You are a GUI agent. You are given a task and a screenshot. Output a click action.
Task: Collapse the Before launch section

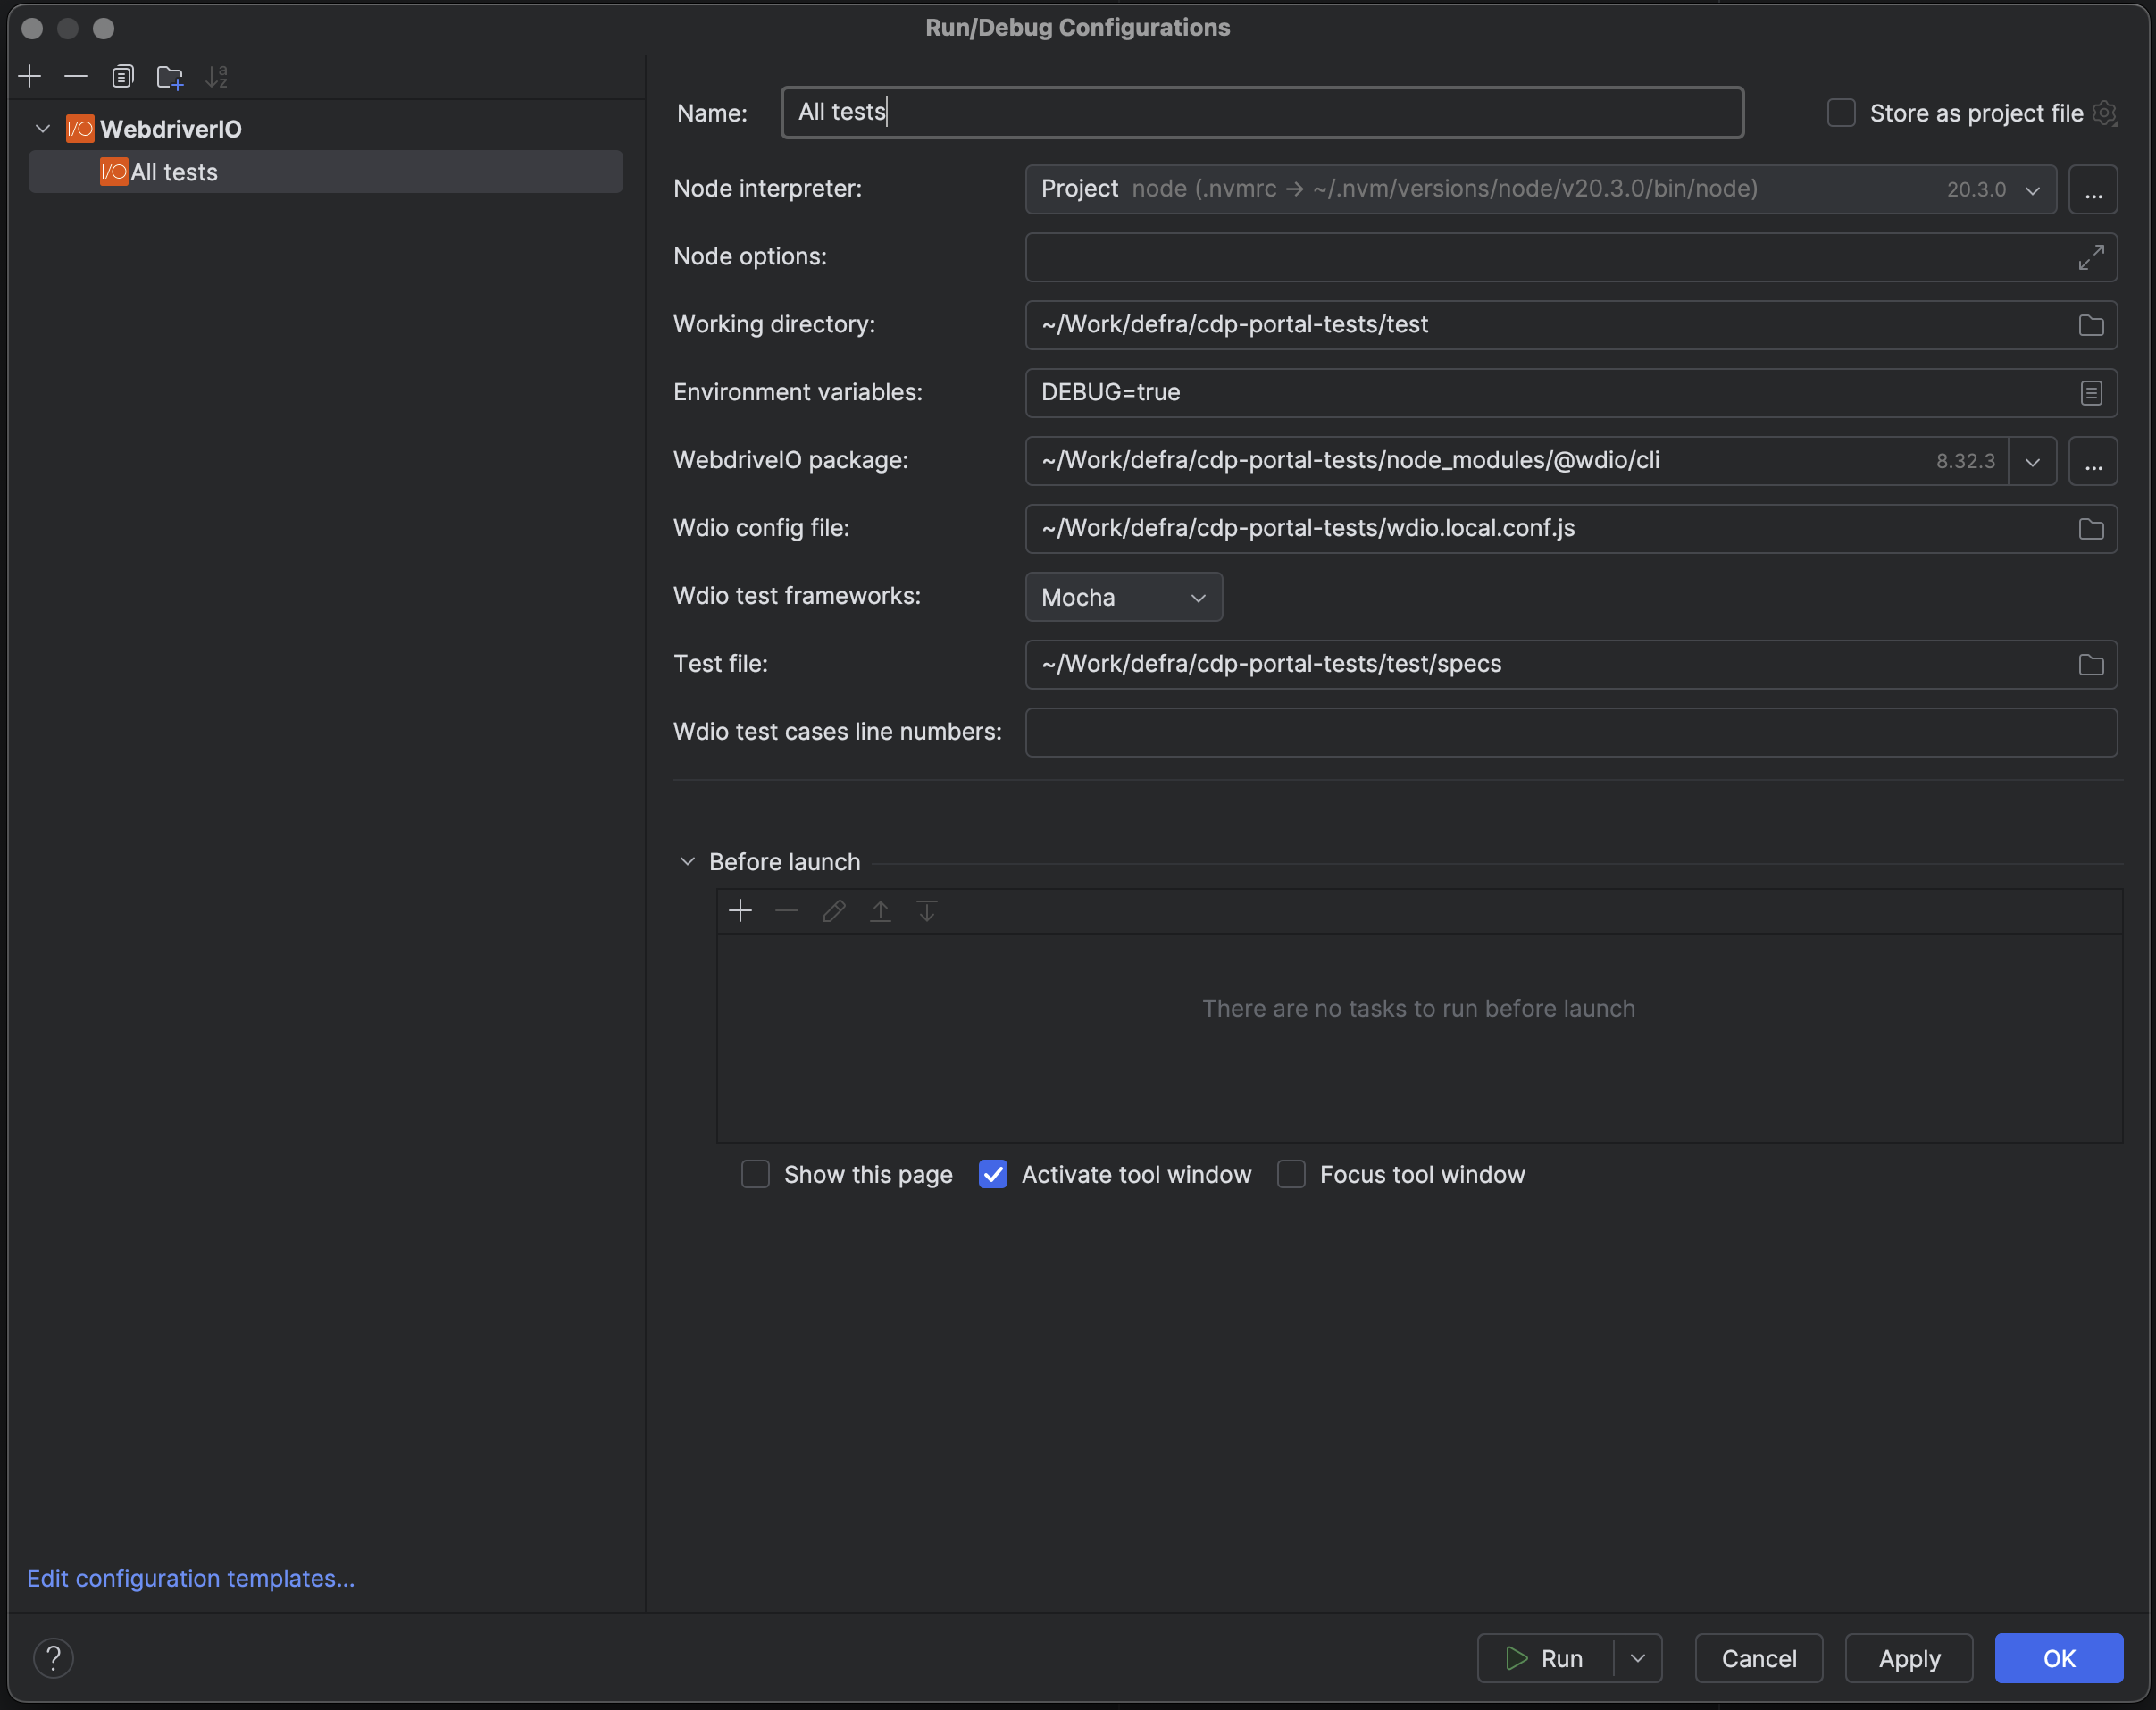687,861
